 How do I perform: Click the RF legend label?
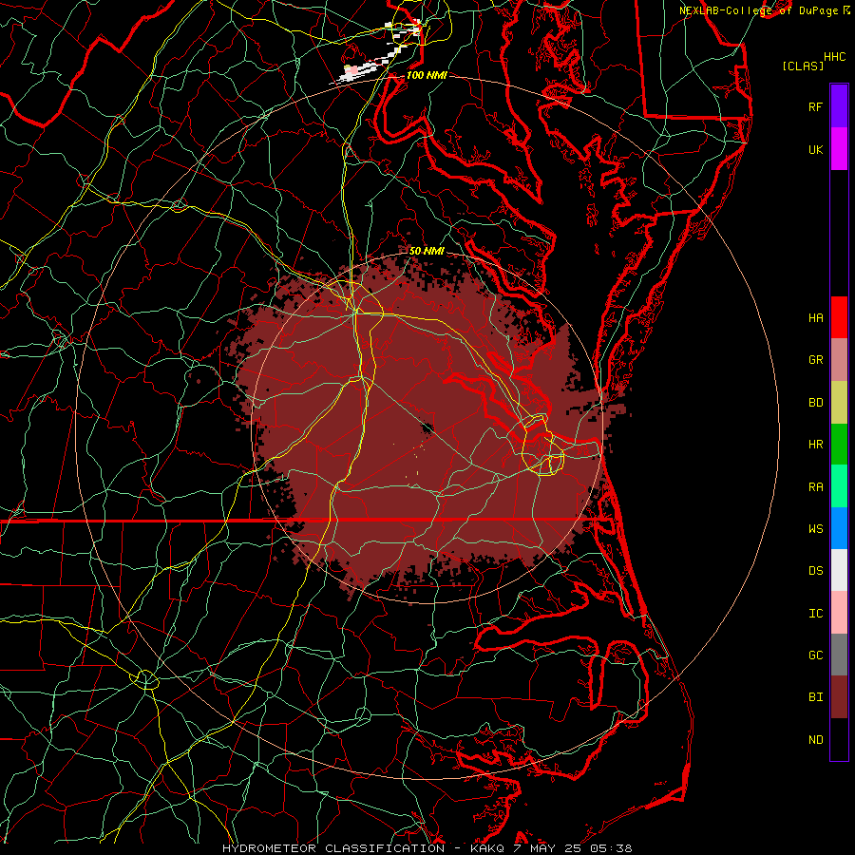[816, 106]
